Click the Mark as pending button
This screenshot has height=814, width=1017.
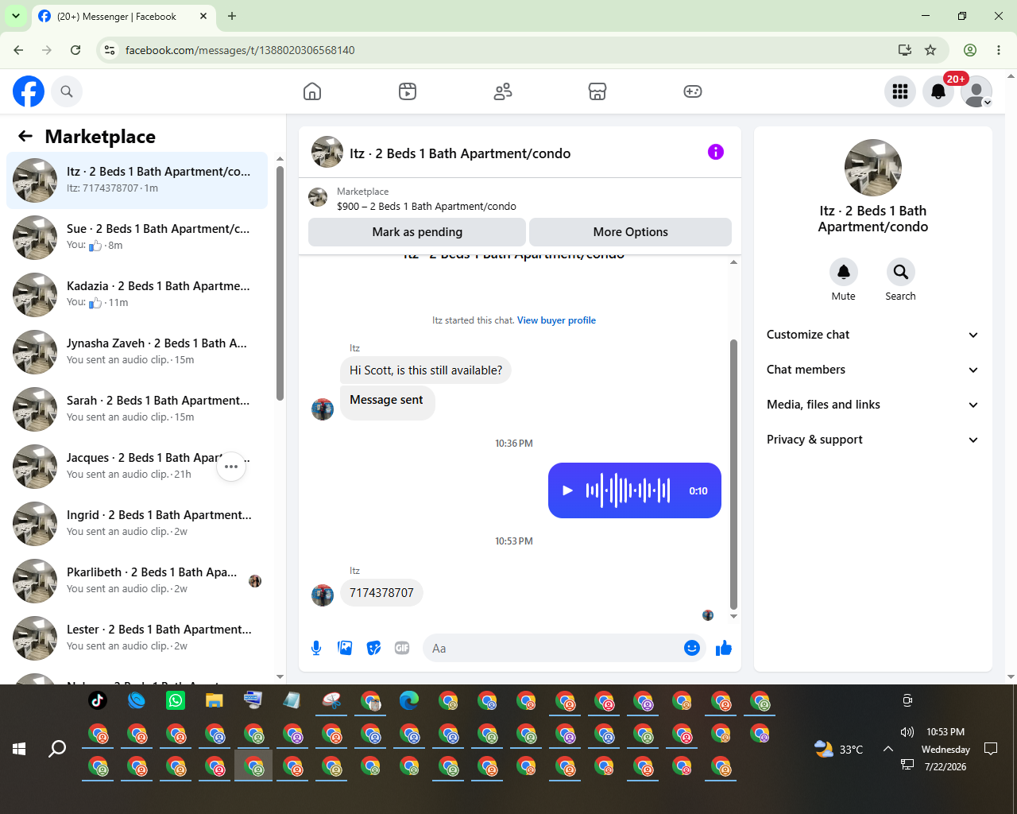417,232
